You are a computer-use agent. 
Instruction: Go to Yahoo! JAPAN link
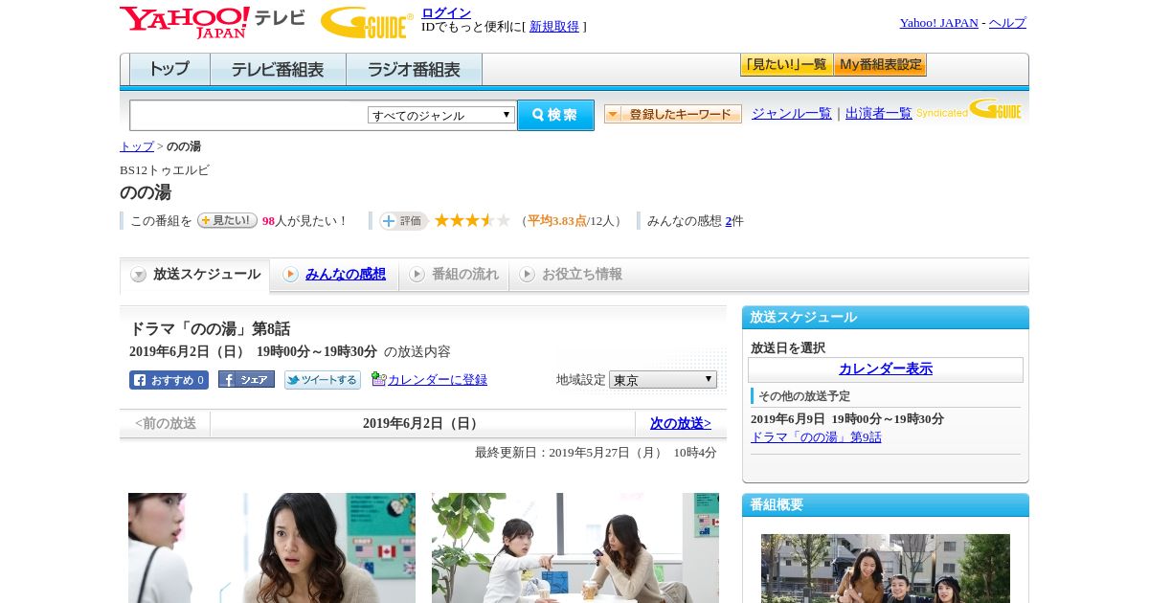(938, 23)
